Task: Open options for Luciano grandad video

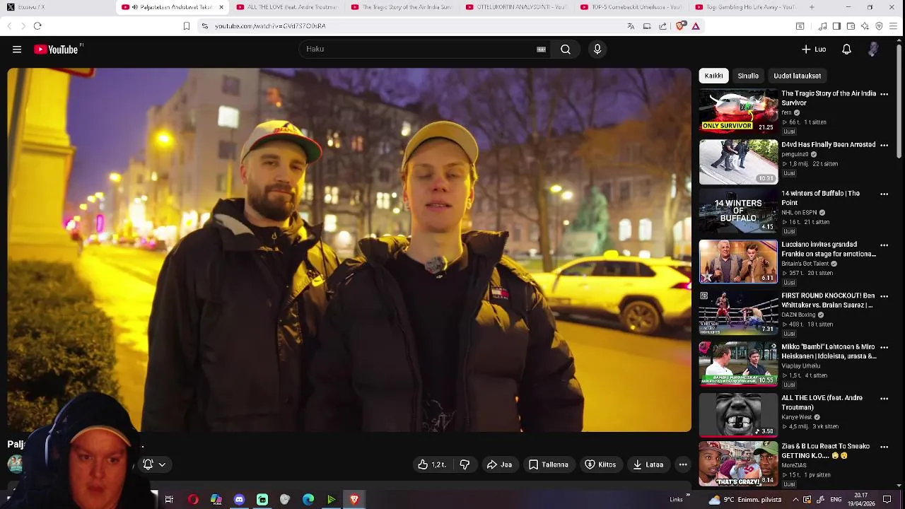Action: (884, 245)
